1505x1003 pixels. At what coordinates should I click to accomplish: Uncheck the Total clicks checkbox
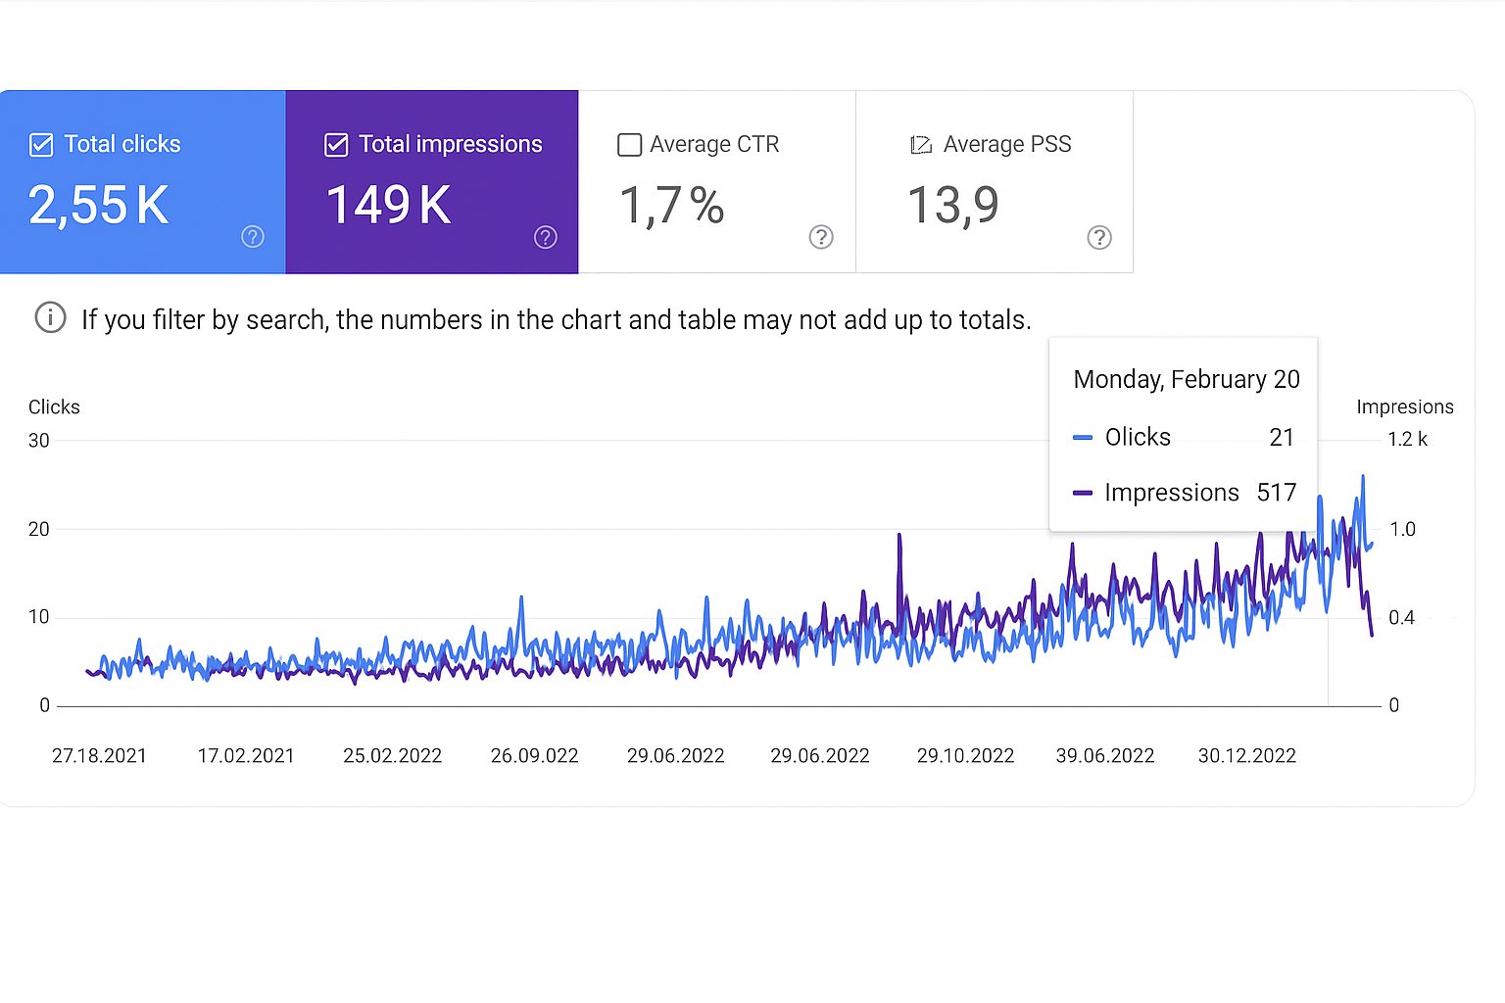41,145
